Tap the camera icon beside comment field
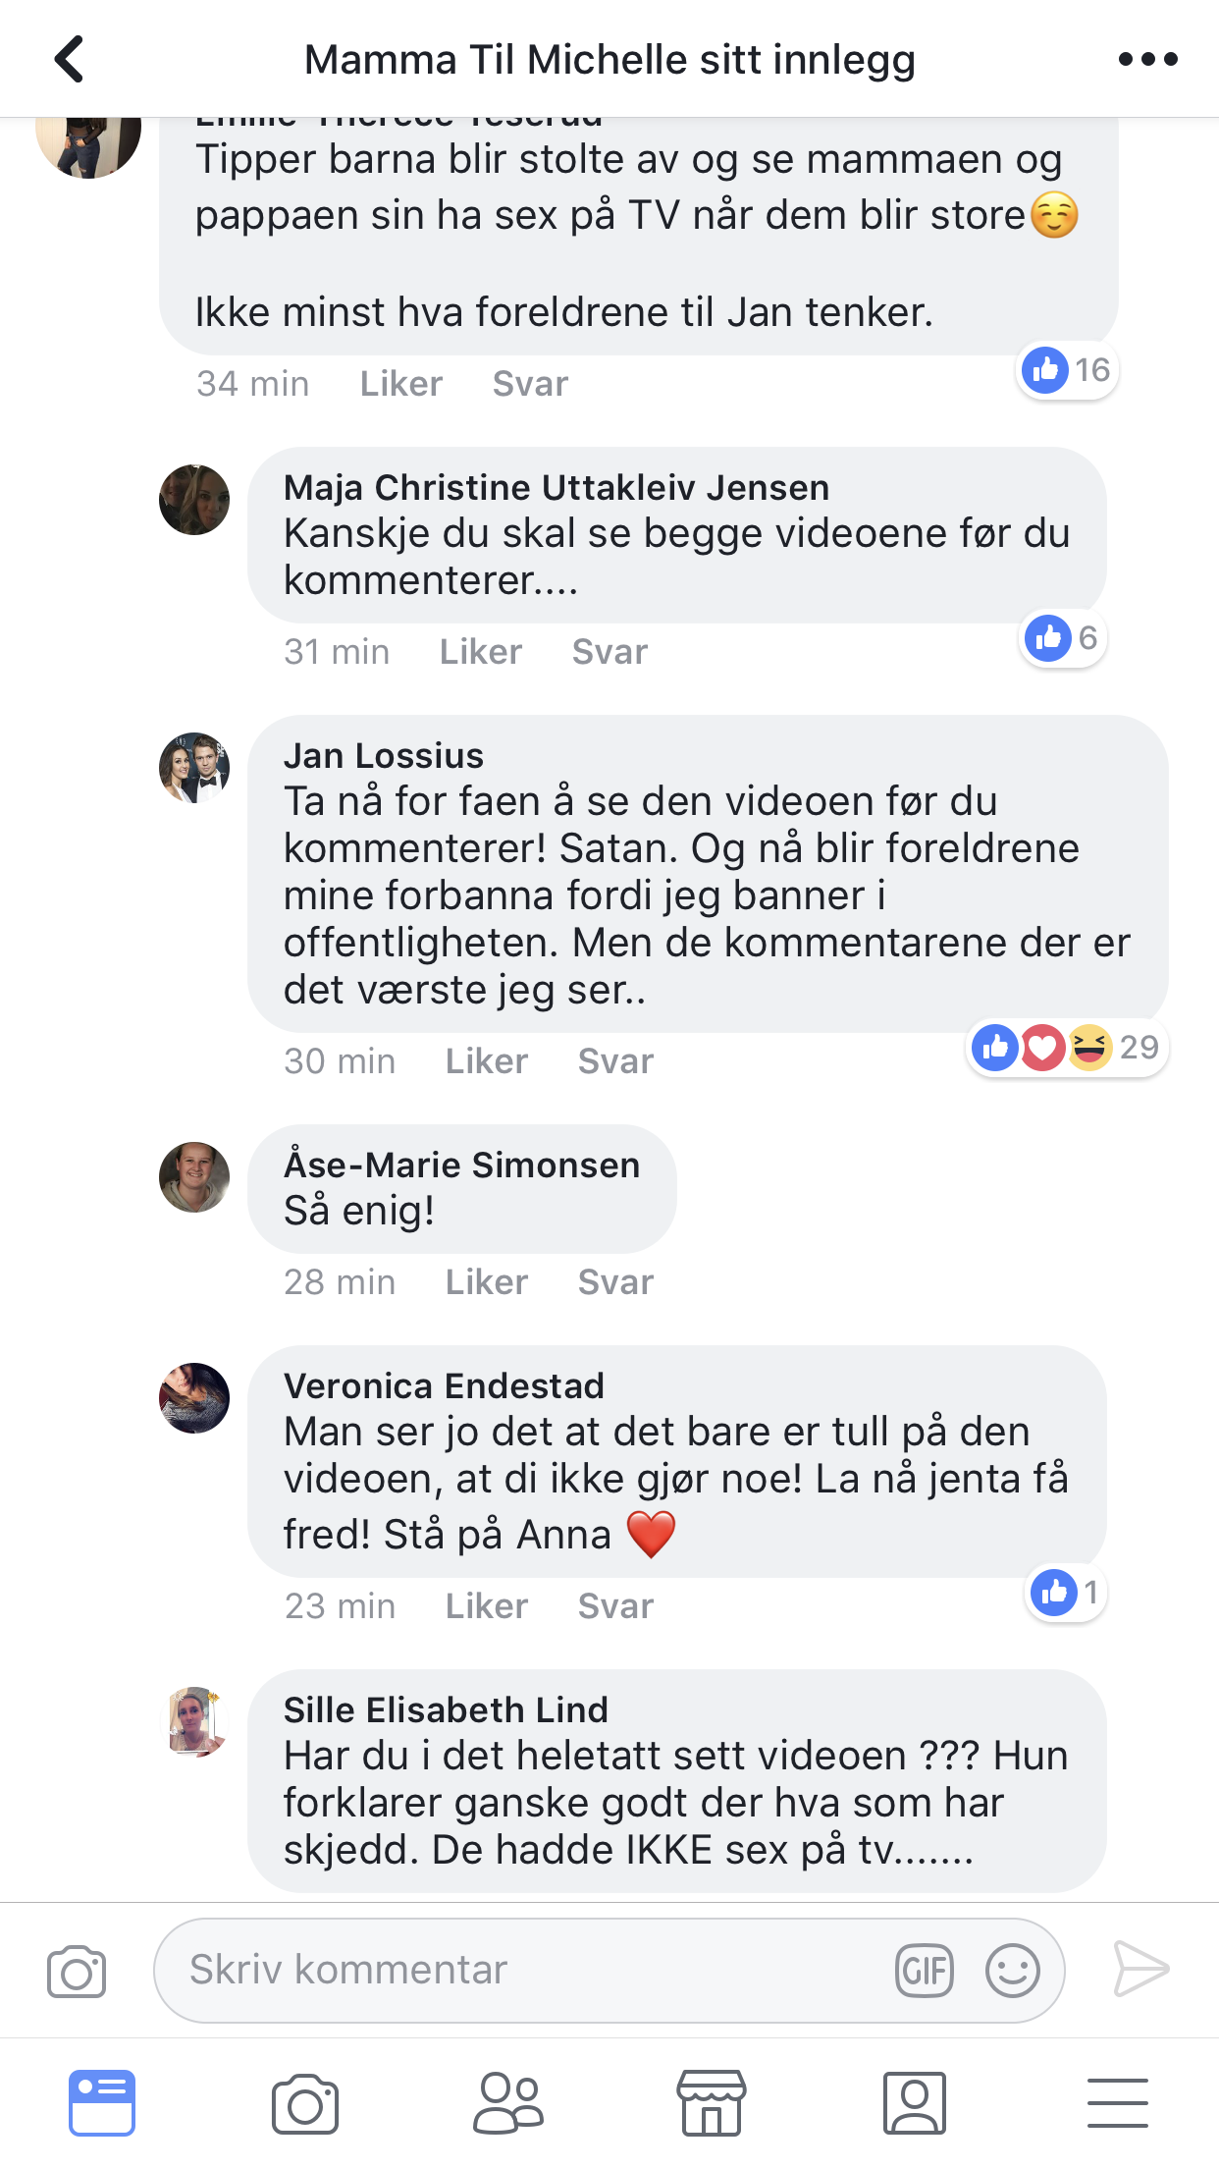The width and height of the screenshot is (1219, 2168). (77, 1970)
